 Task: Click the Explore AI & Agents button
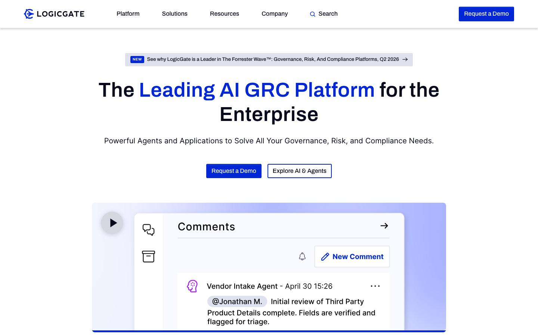point(300,171)
